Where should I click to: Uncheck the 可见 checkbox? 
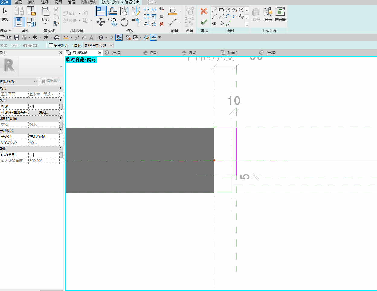coord(32,106)
